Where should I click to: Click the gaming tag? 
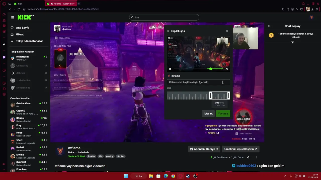110,156
